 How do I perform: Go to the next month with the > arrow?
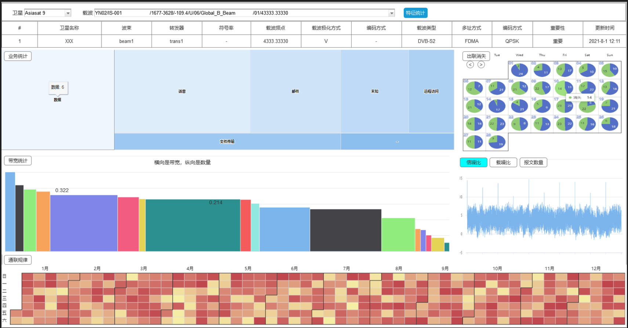pyautogui.click(x=481, y=65)
